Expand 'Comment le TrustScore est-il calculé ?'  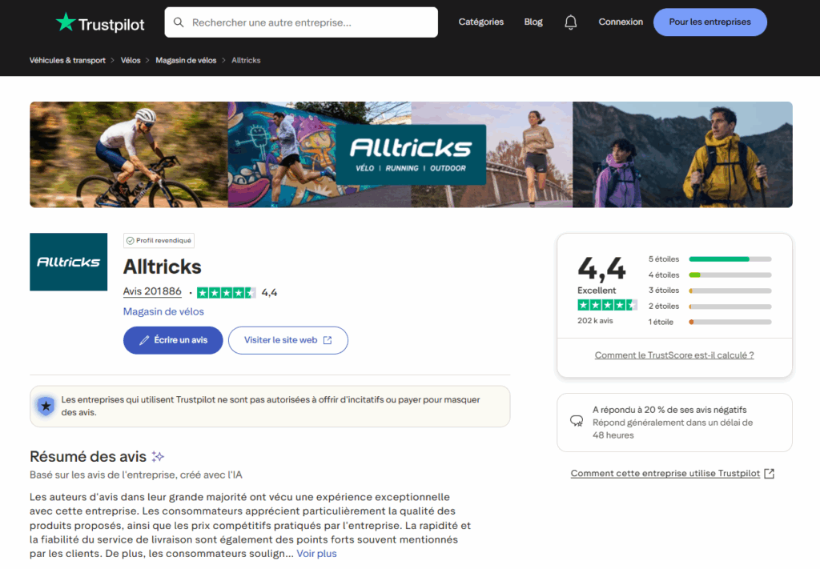[673, 355]
